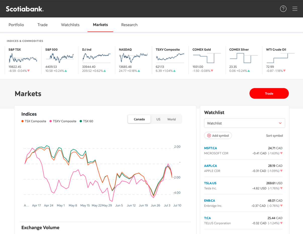Go to the Portfolio tab

point(16,25)
